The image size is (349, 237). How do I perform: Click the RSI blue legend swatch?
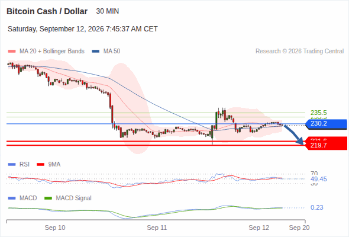(12, 165)
